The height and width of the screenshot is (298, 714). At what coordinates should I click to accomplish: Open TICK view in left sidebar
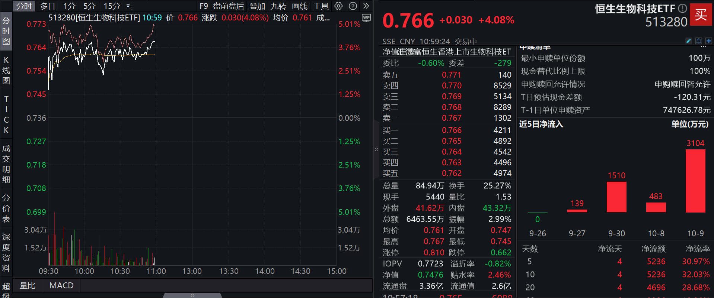[6, 114]
